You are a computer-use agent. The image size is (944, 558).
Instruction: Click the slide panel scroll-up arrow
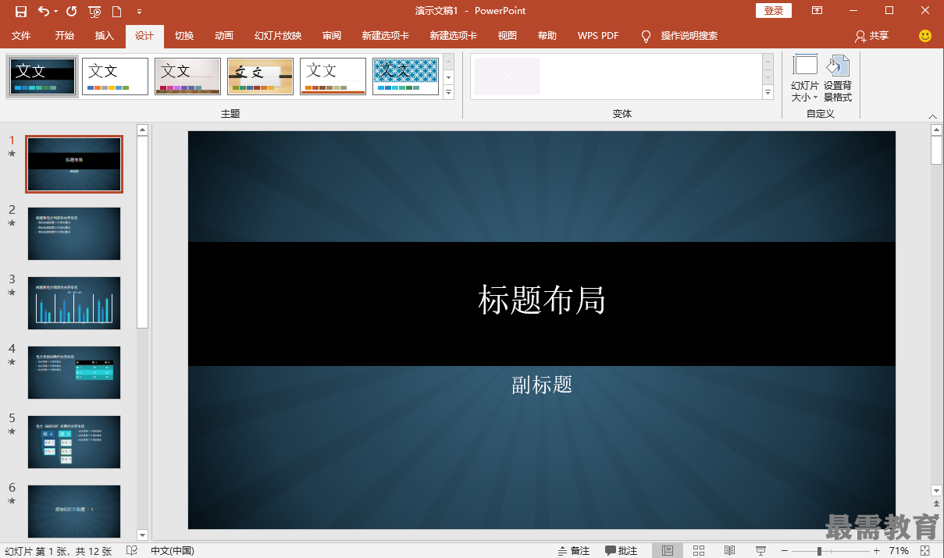coord(142,130)
